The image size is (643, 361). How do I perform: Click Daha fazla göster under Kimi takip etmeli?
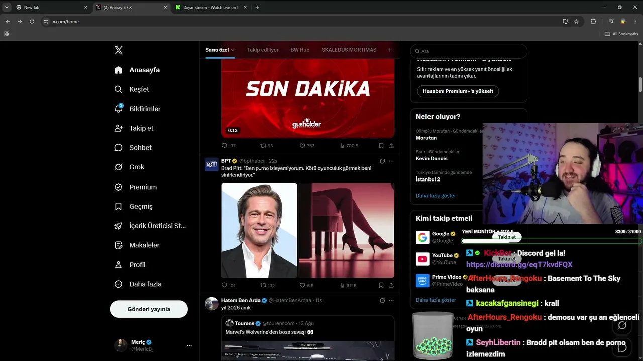(436, 300)
